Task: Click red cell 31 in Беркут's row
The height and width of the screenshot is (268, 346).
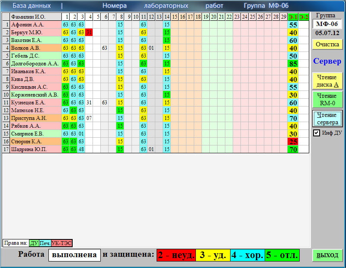Action: tap(89, 32)
